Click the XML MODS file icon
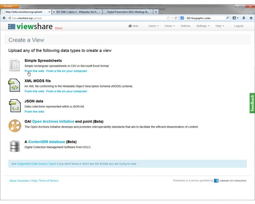This screenshot has width=255, height=204. 14,85
